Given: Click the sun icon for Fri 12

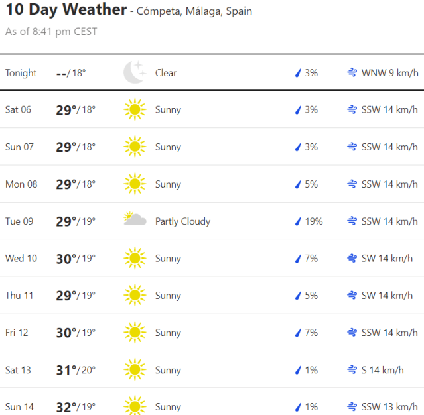Looking at the screenshot, I should click(x=135, y=332).
